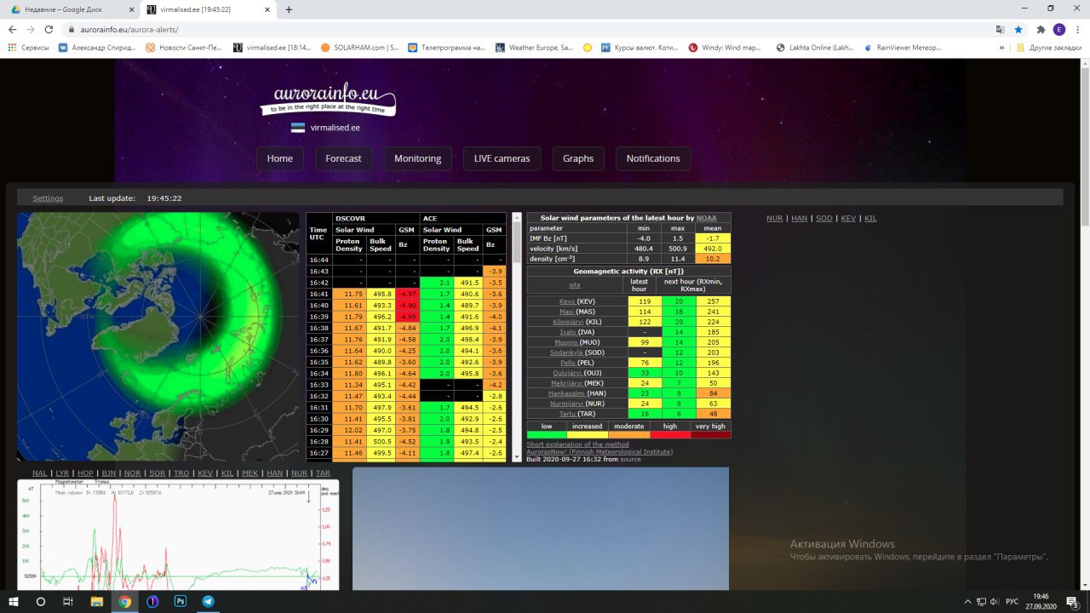Select NAL magnetometer station link

coord(40,473)
